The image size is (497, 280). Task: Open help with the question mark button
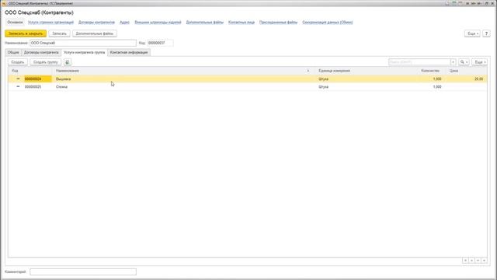[x=486, y=33]
